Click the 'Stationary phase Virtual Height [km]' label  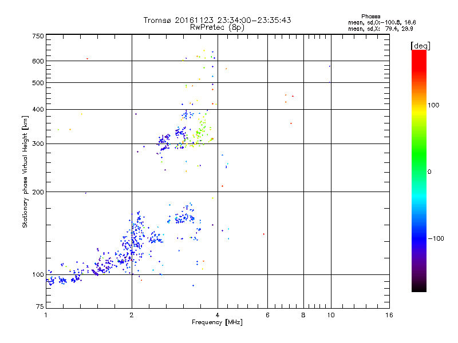(x=25, y=171)
